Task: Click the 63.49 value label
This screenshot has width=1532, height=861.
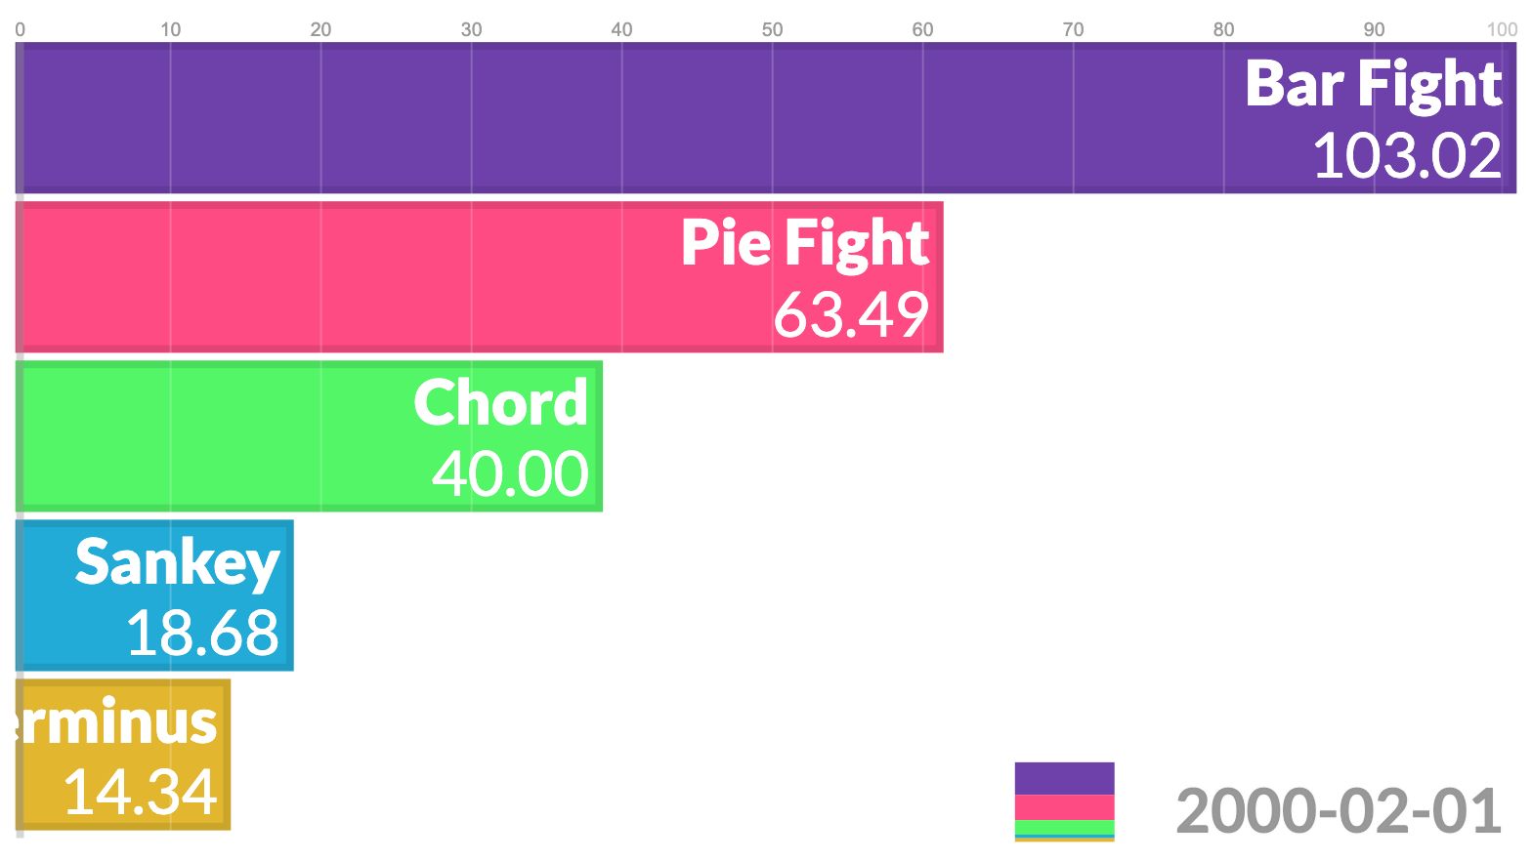Action: pyautogui.click(x=851, y=315)
